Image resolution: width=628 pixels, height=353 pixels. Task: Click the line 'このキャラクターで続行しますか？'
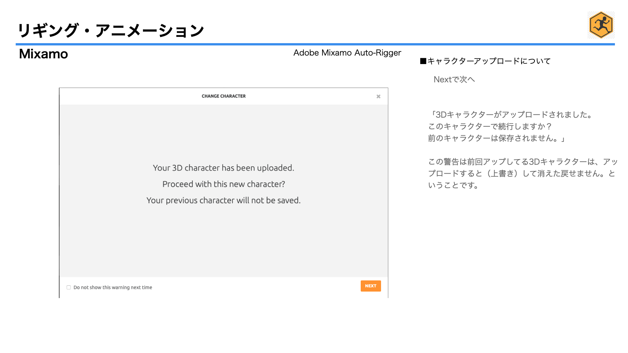coord(490,126)
